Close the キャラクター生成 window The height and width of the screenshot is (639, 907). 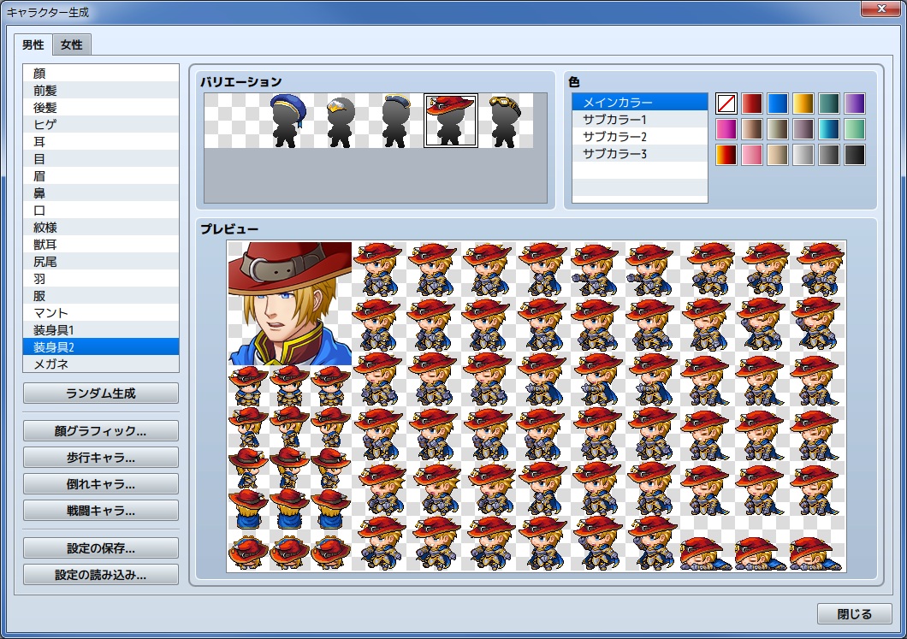pos(881,9)
